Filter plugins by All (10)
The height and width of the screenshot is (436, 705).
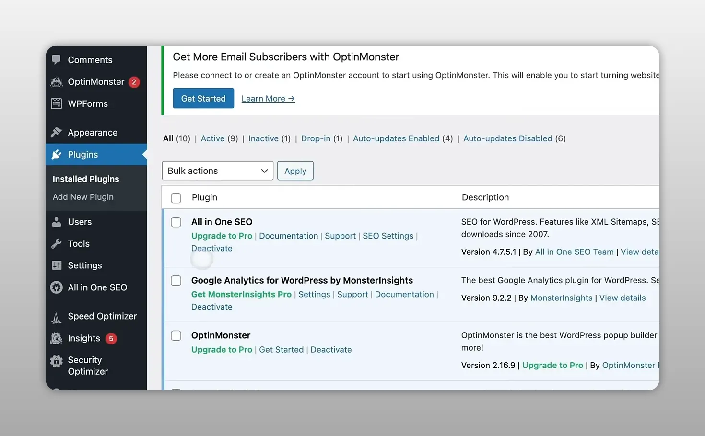[176, 138]
